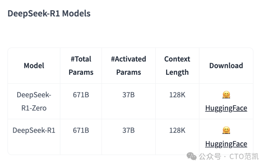Image resolution: width=267 pixels, height=167 pixels.
Task: Click the 128K value in R1-Zero row
Action: 177,95
